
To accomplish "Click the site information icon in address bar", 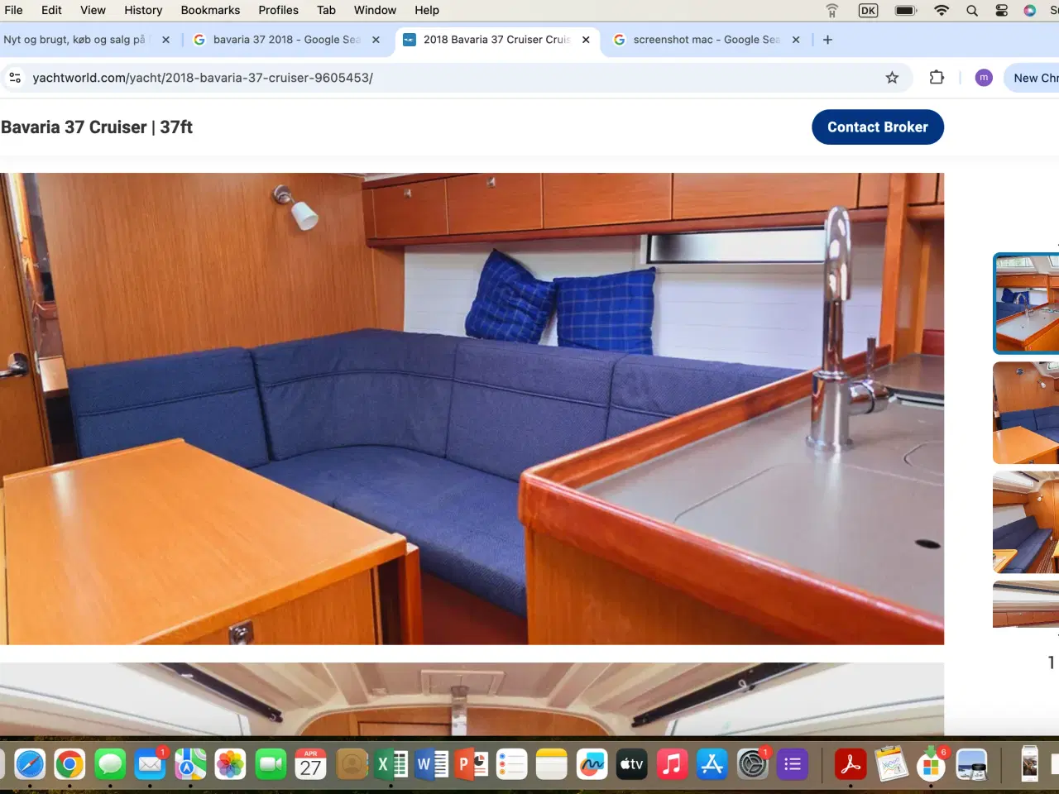I will [15, 78].
